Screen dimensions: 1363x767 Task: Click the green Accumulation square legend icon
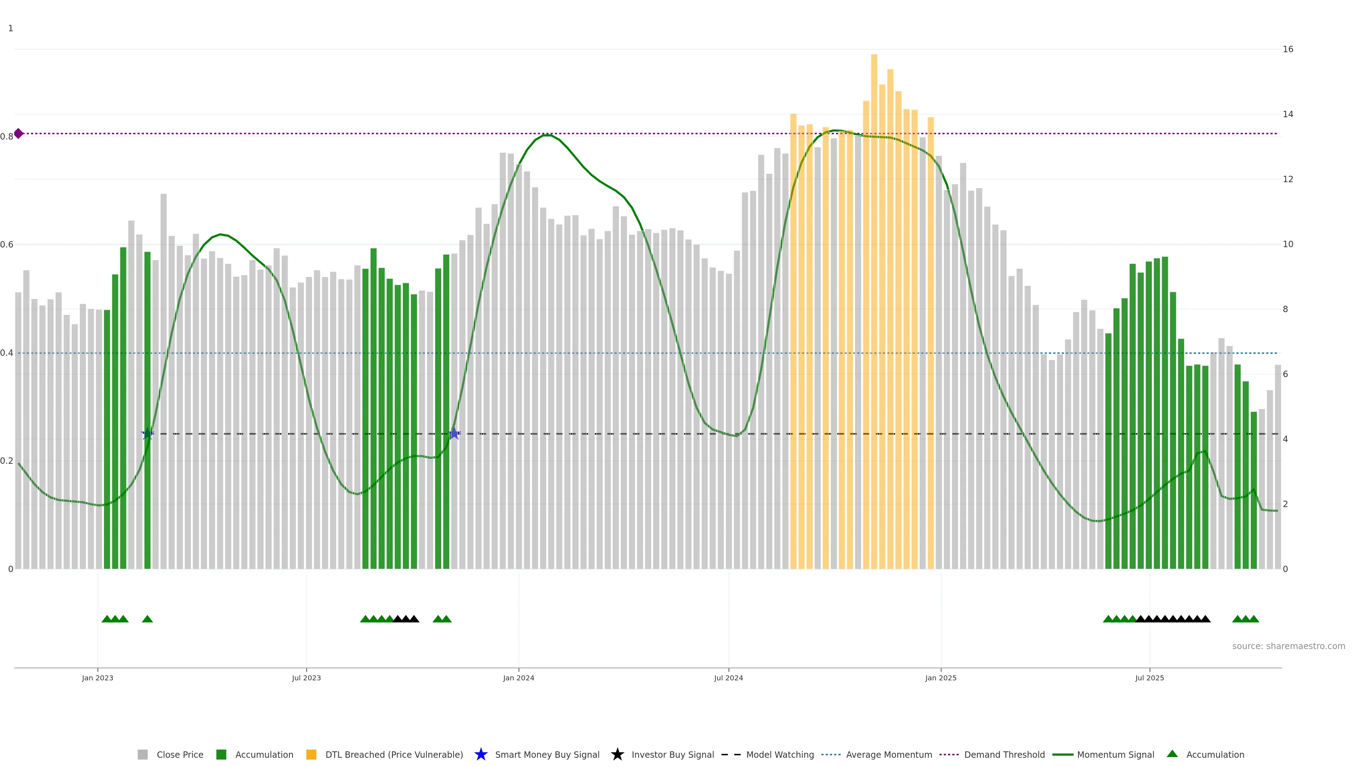click(x=221, y=754)
